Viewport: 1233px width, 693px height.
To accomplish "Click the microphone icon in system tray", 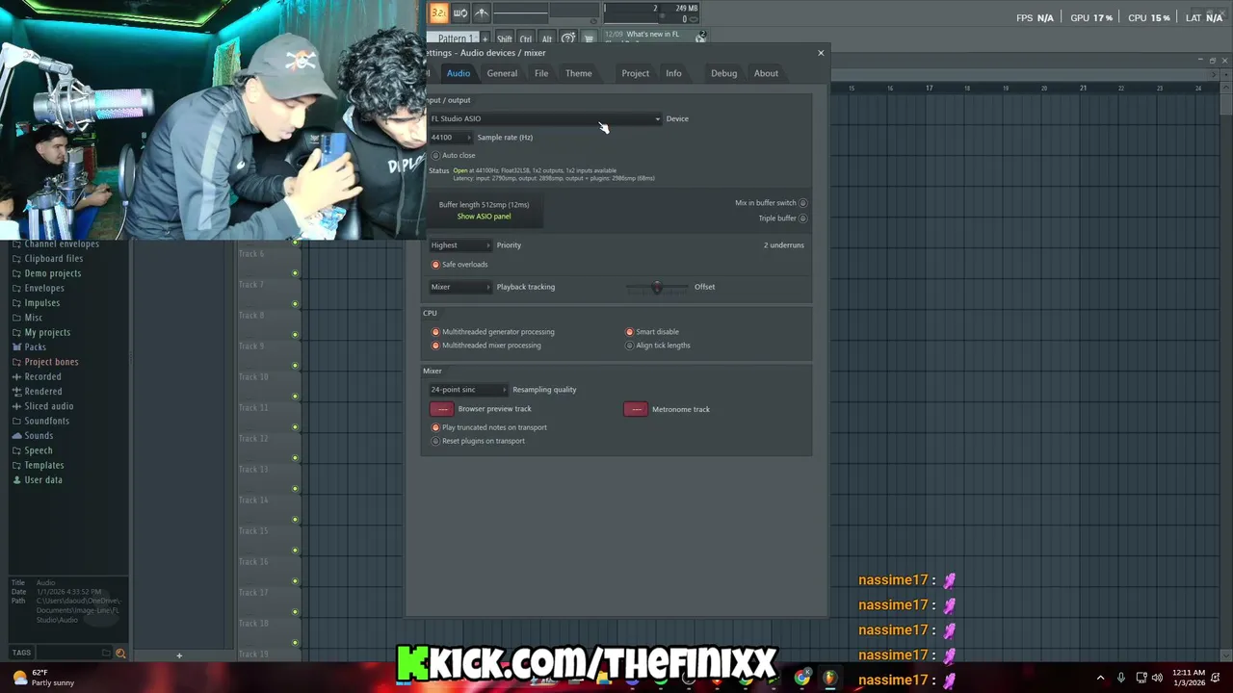I will 1120,678.
